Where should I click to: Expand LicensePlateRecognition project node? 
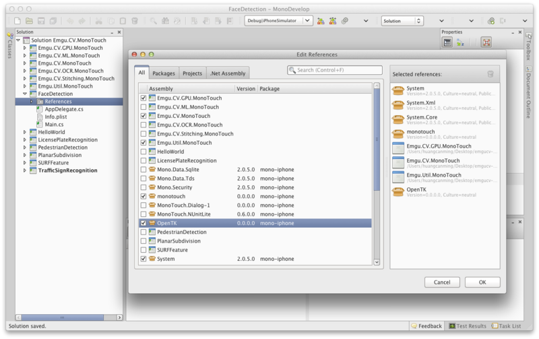[x=25, y=140]
